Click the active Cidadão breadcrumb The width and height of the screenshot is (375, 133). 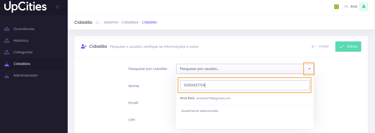[149, 22]
